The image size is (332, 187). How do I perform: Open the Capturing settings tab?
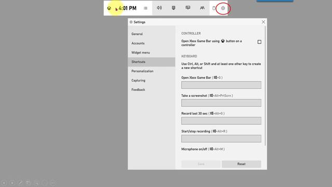click(x=151, y=81)
